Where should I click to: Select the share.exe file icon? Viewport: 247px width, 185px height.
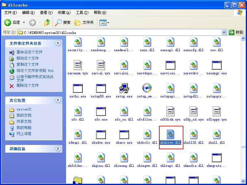point(124,134)
